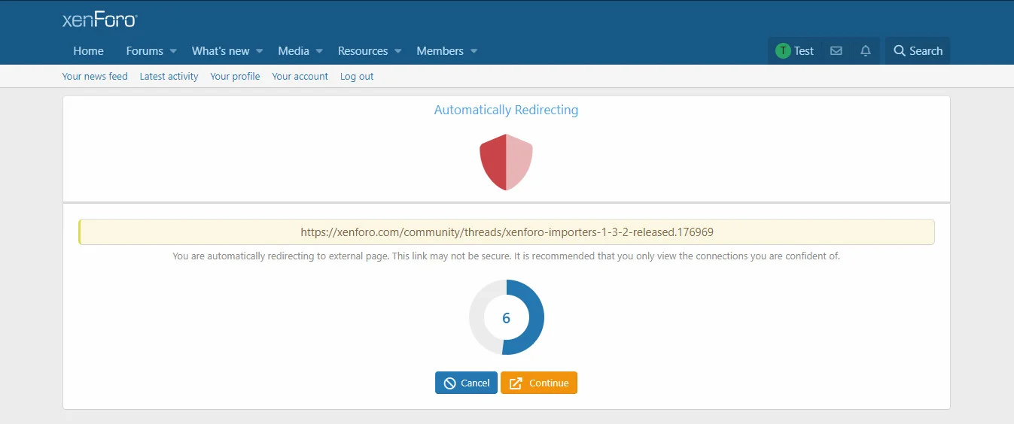
Task: Open the alerts bell icon
Action: (x=866, y=51)
